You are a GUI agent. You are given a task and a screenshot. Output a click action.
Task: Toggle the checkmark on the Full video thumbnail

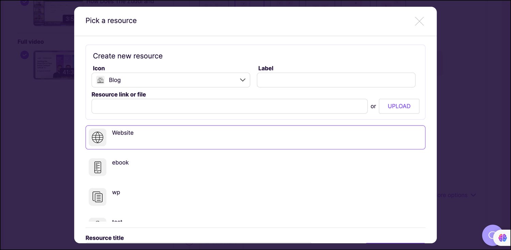click(x=25, y=55)
